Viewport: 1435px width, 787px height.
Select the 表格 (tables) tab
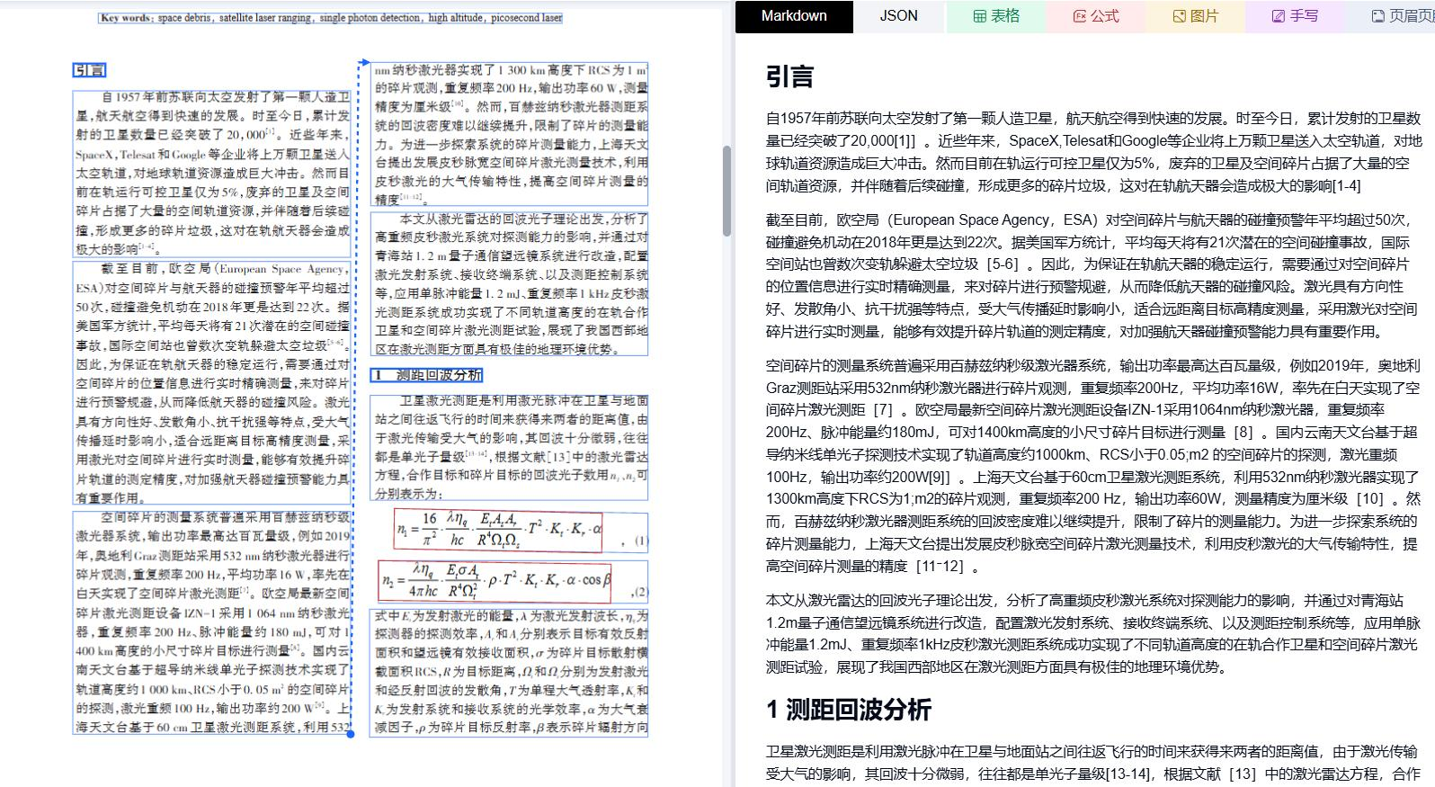996,16
